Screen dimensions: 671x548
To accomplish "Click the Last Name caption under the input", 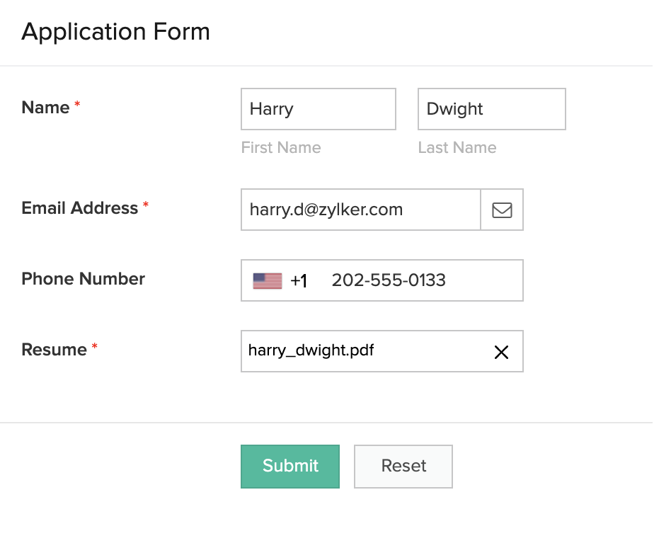I will point(457,148).
